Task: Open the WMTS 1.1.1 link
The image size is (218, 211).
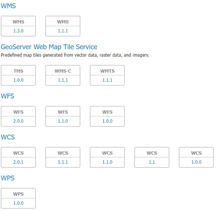Action: pyautogui.click(x=107, y=80)
